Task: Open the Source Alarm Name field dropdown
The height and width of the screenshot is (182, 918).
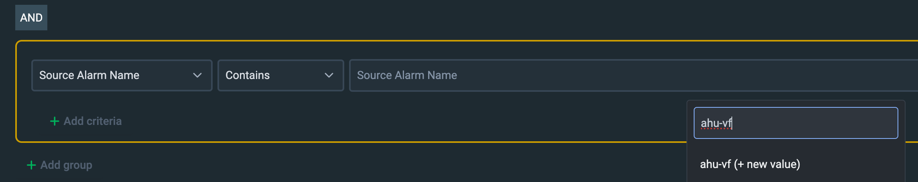Action: point(122,75)
